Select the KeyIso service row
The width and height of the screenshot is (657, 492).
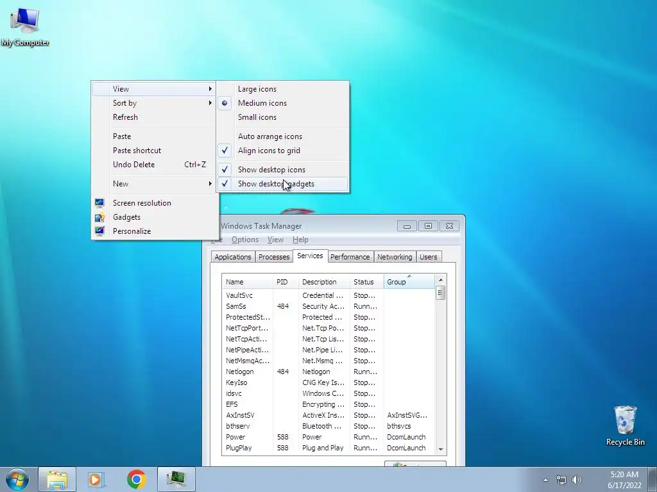coord(328,382)
